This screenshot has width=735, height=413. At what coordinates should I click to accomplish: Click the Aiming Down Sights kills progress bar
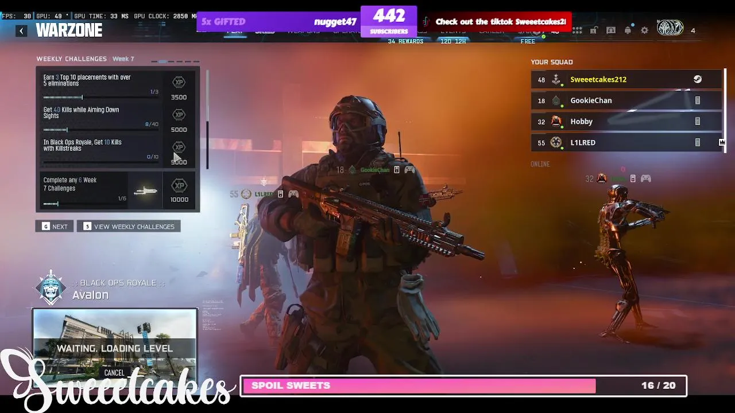(x=100, y=130)
